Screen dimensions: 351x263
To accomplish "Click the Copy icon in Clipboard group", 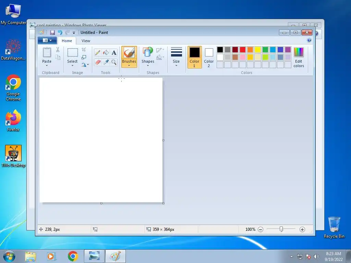I will [x=58, y=58].
